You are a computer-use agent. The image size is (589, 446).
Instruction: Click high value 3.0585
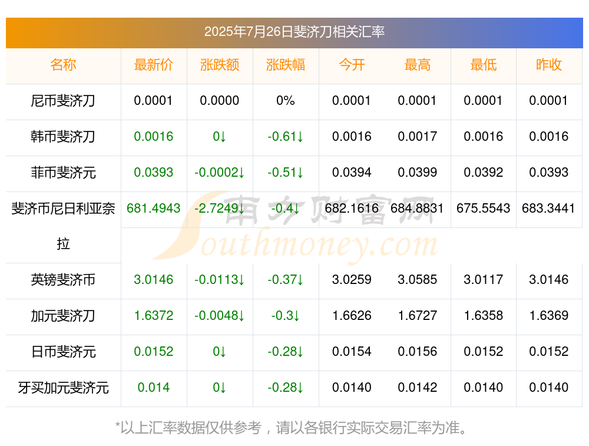point(418,279)
